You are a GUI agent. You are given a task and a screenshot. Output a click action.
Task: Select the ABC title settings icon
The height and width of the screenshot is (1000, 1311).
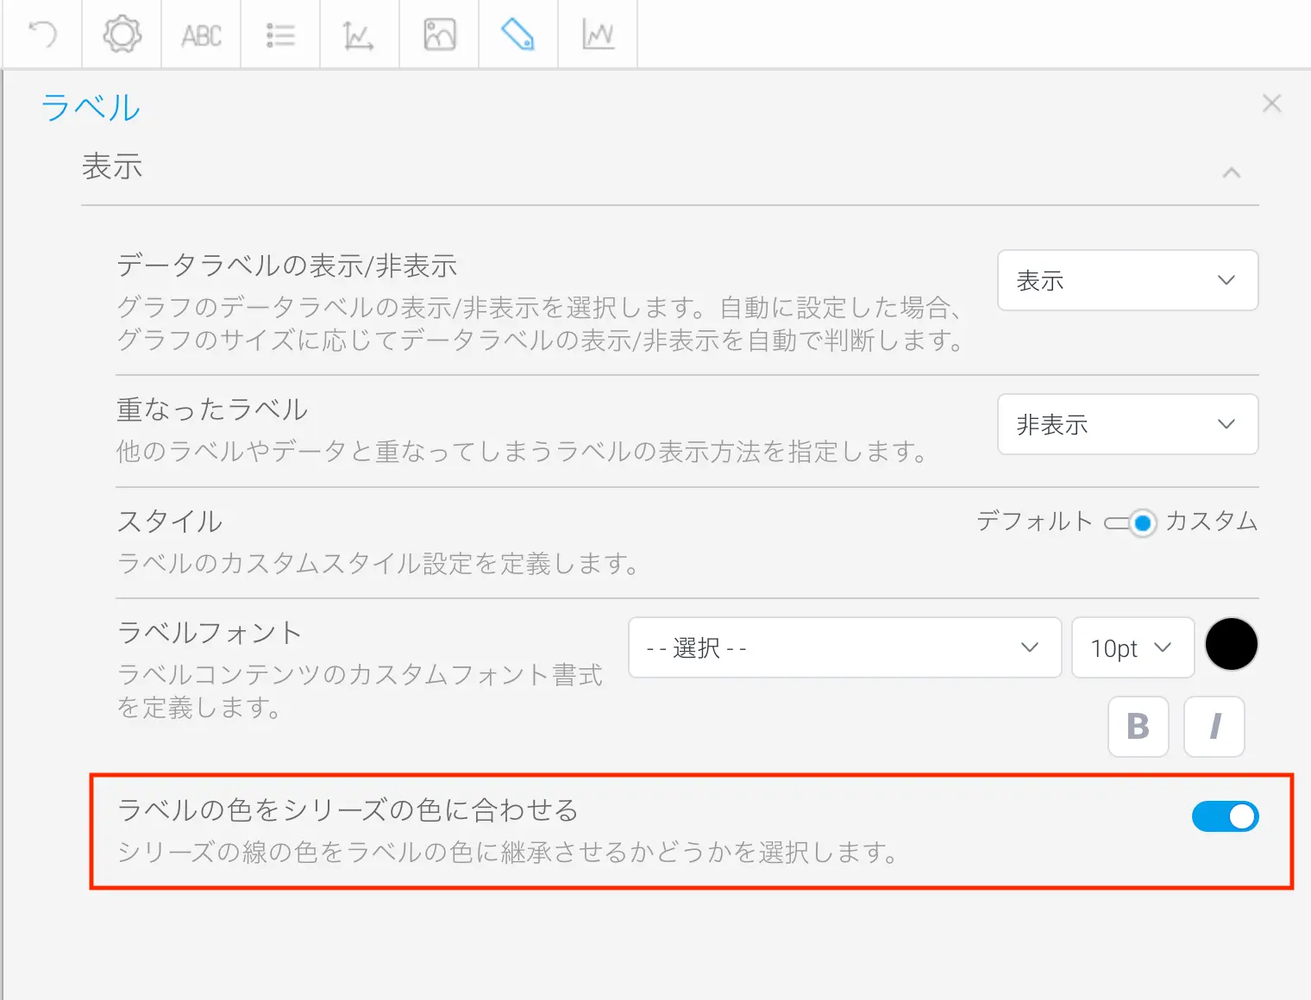201,35
